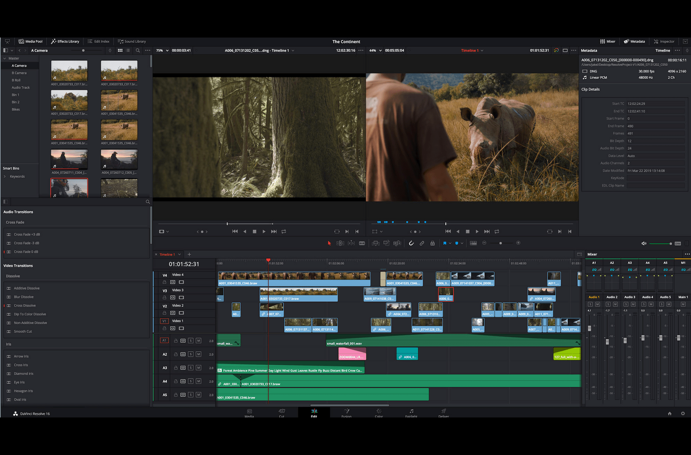Expand the Keywords smart bin

(5, 176)
